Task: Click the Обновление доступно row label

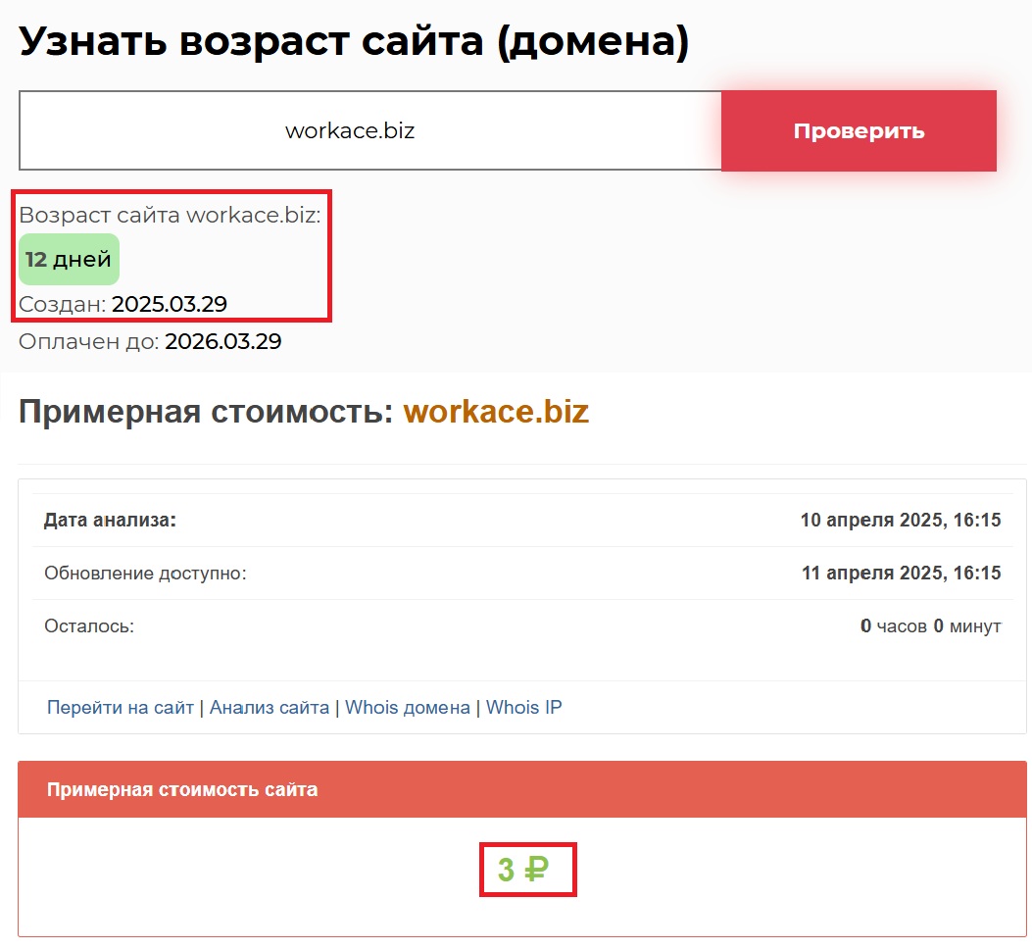Action: (145, 574)
